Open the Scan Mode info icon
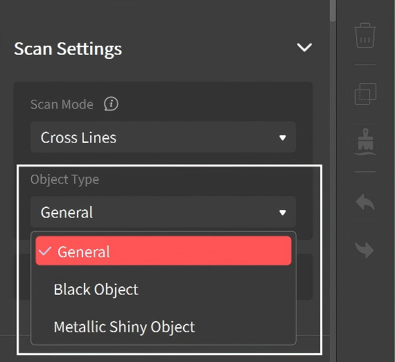Image resolution: width=395 pixels, height=362 pixels. click(x=111, y=104)
